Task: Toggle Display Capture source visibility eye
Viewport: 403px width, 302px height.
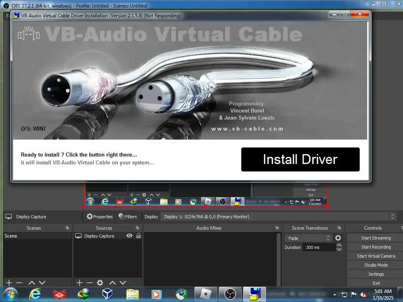Action: pos(129,236)
